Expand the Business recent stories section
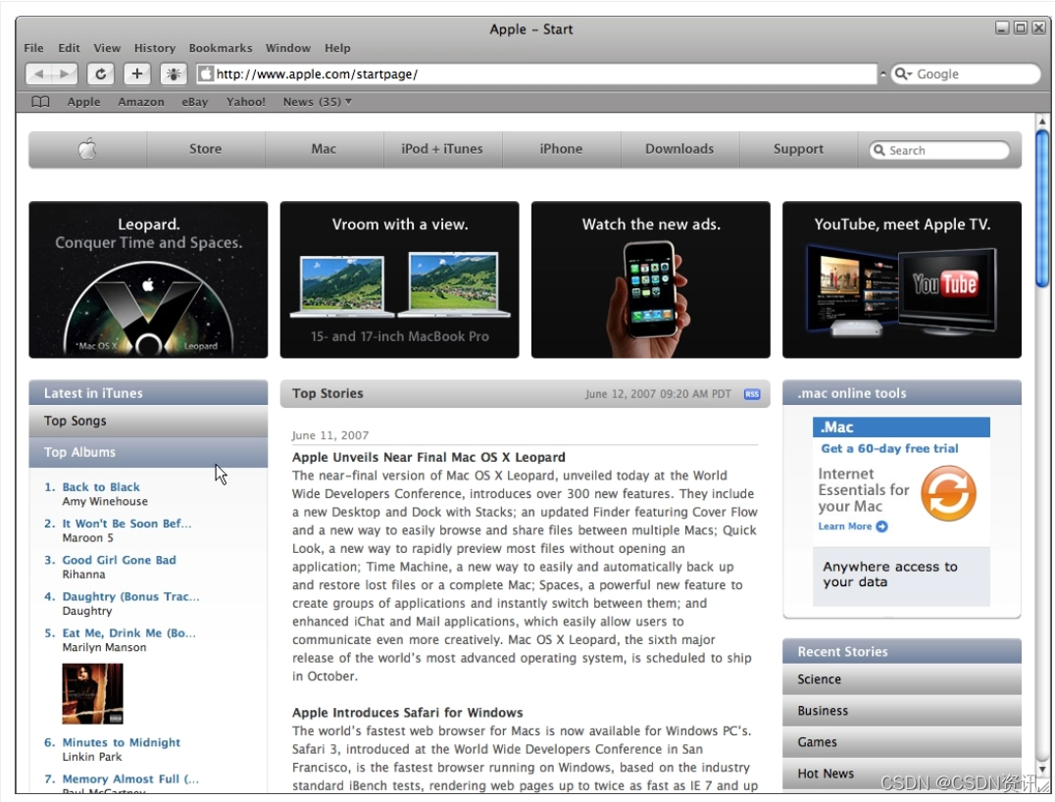 click(x=902, y=711)
